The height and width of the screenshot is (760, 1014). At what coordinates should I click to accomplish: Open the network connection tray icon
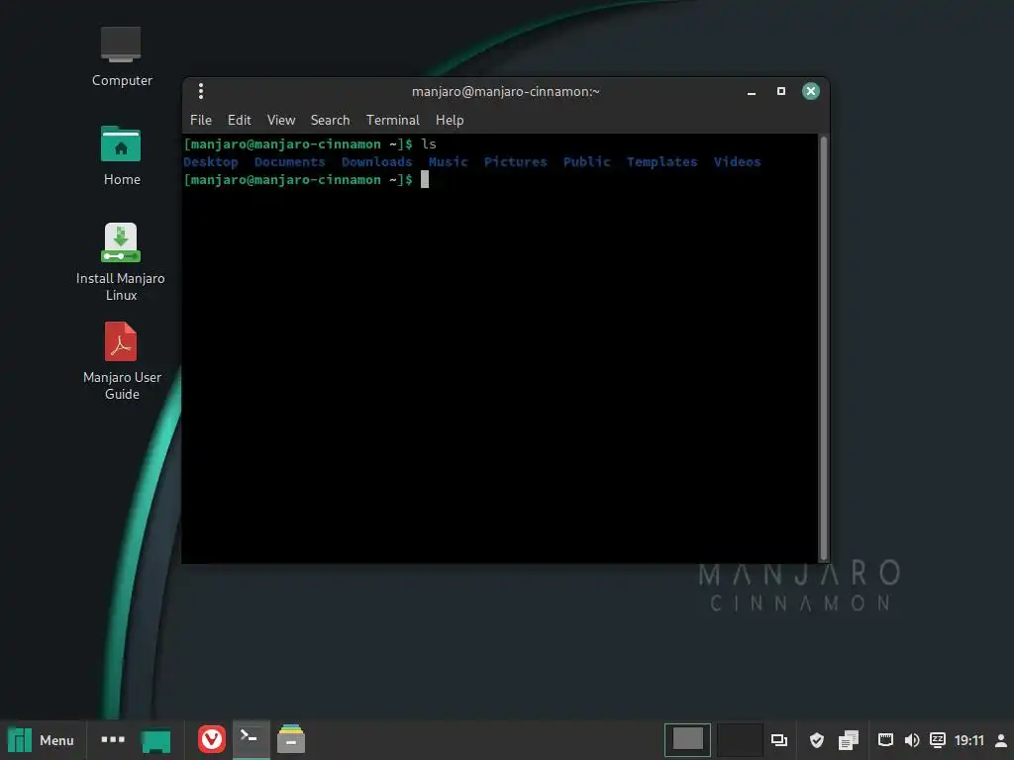pos(885,740)
